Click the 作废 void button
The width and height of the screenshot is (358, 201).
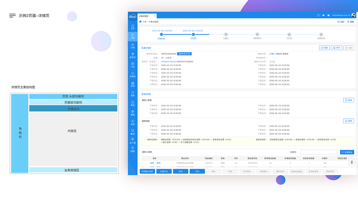tap(230, 171)
